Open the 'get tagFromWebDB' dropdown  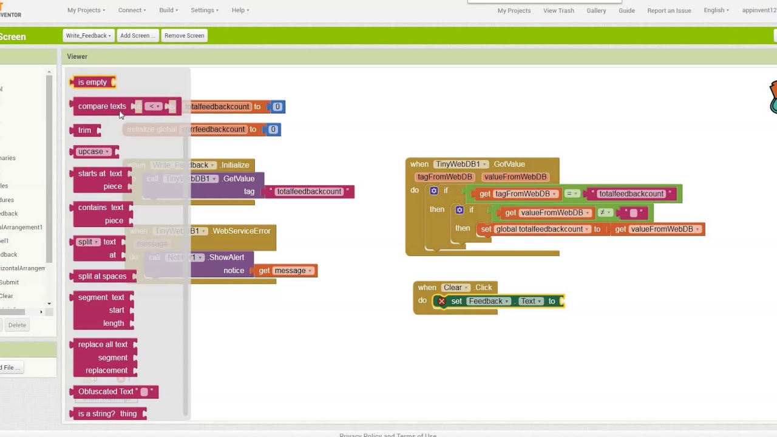pos(554,194)
